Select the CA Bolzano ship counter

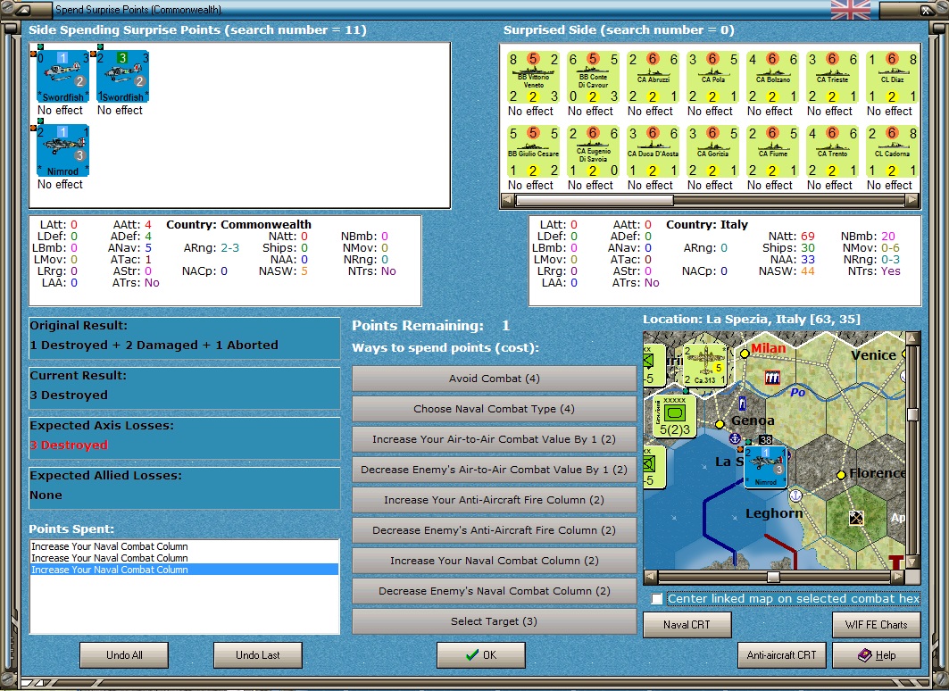[x=773, y=78]
